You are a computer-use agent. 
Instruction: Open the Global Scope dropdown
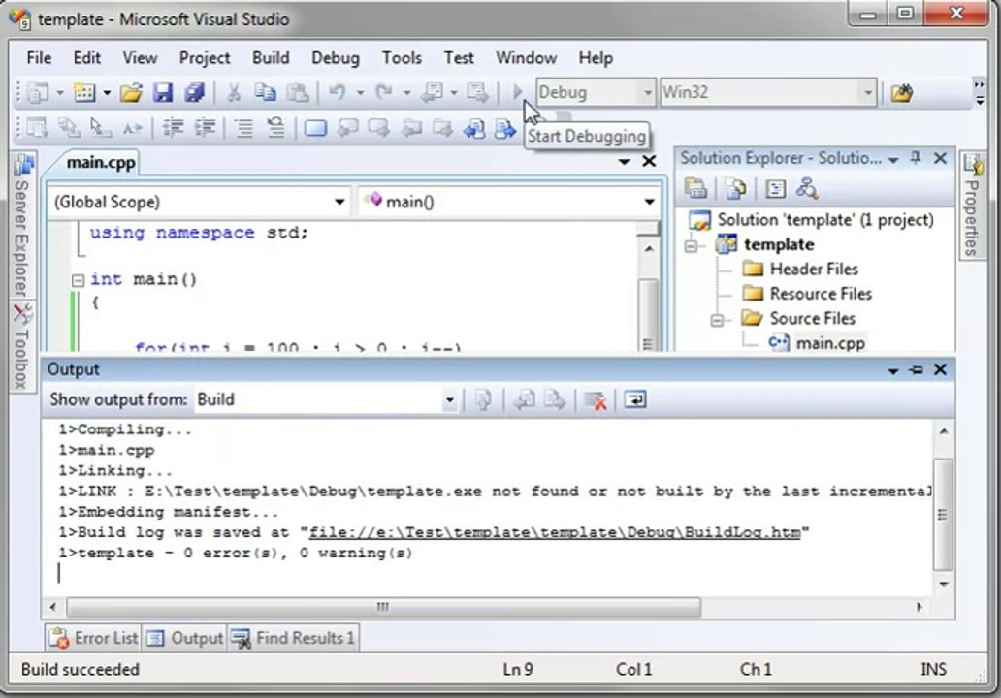[x=339, y=203]
